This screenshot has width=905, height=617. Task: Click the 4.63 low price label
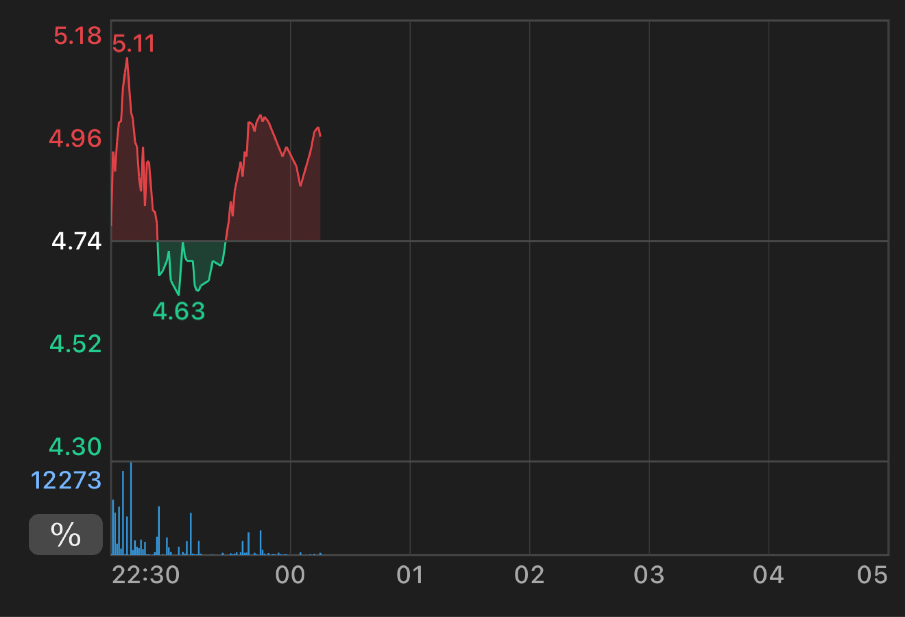[x=179, y=311]
